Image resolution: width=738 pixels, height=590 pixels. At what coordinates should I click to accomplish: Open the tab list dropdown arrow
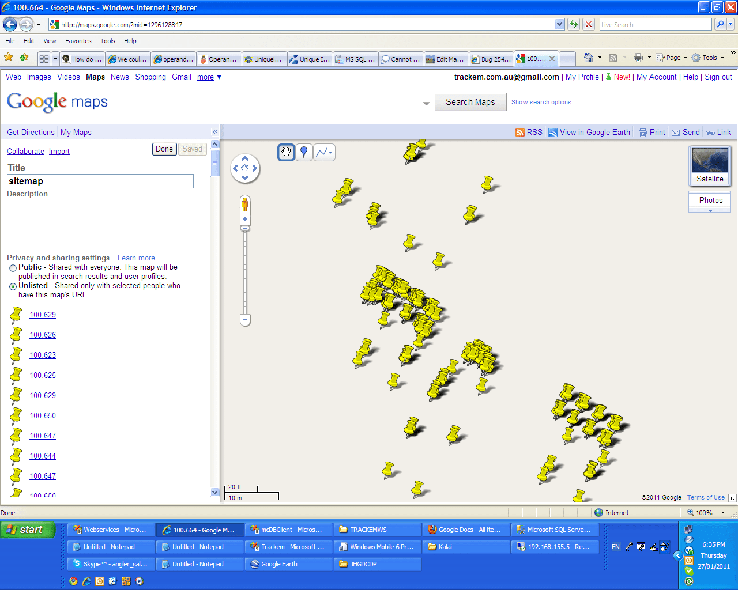click(55, 59)
